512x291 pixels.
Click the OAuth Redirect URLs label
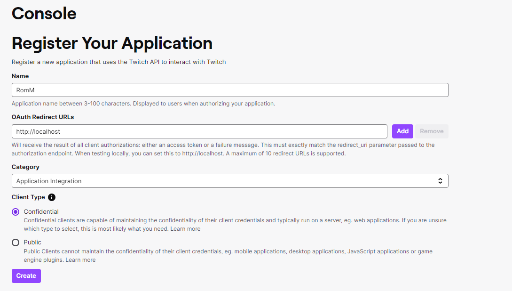[x=43, y=117]
